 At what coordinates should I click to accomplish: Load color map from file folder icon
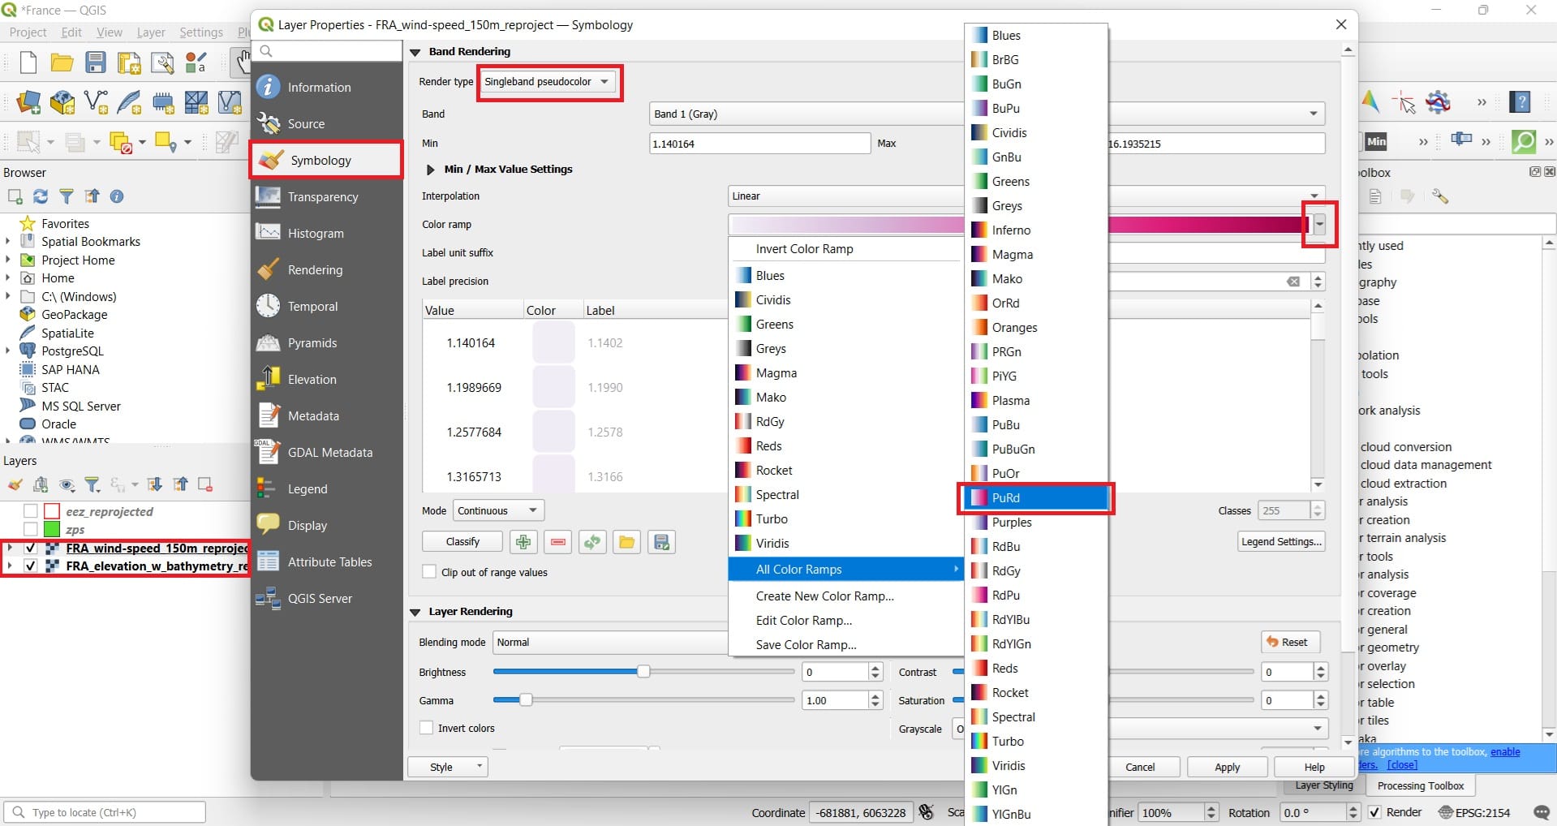(627, 542)
